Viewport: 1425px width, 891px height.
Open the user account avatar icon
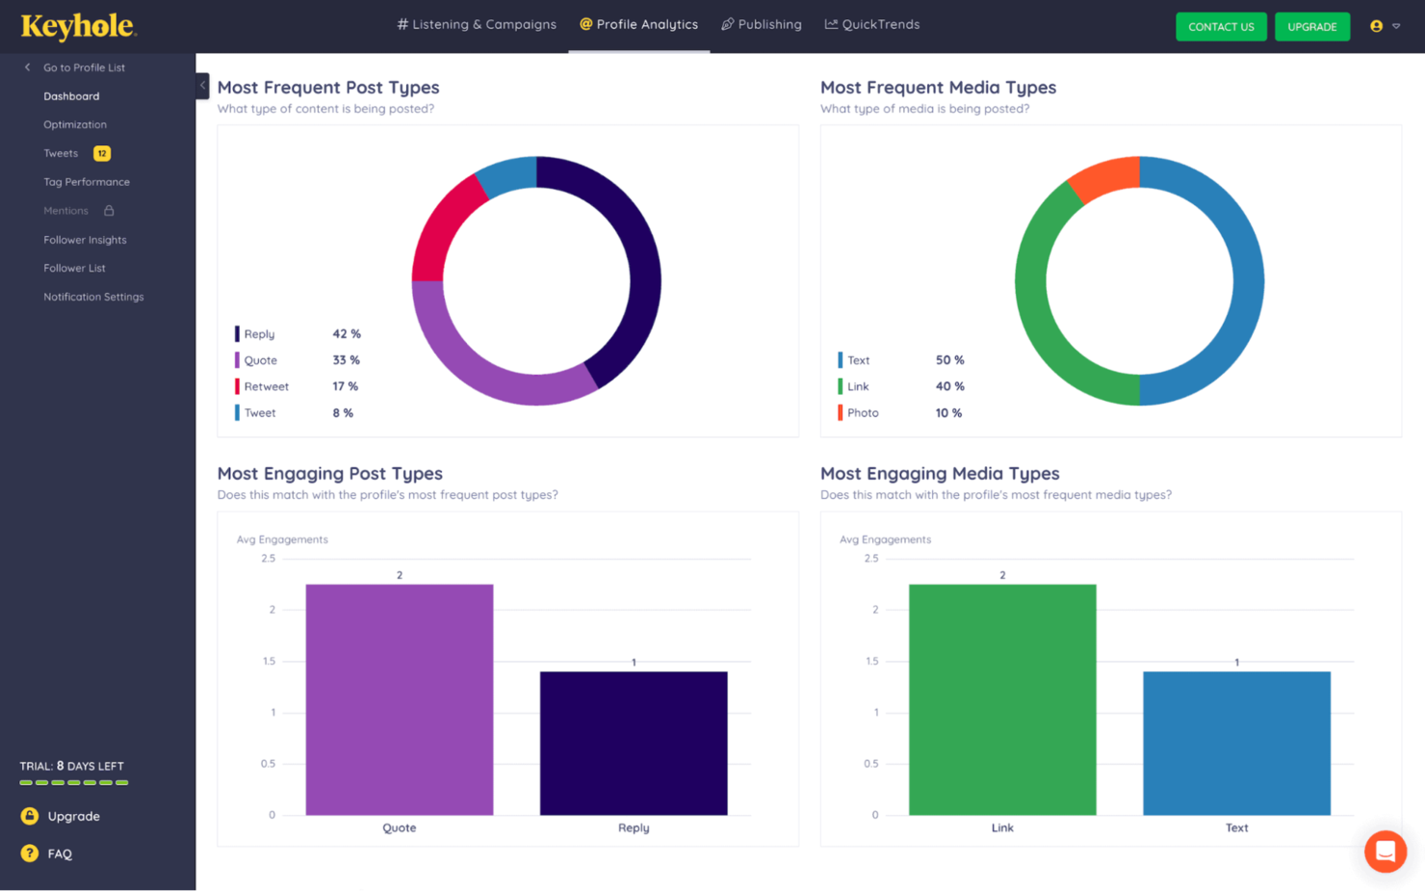[1376, 26]
